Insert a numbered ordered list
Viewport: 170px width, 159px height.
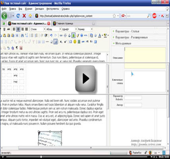coord(36,35)
